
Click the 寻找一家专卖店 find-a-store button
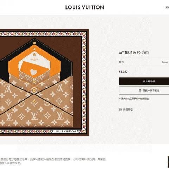coord(144,90)
